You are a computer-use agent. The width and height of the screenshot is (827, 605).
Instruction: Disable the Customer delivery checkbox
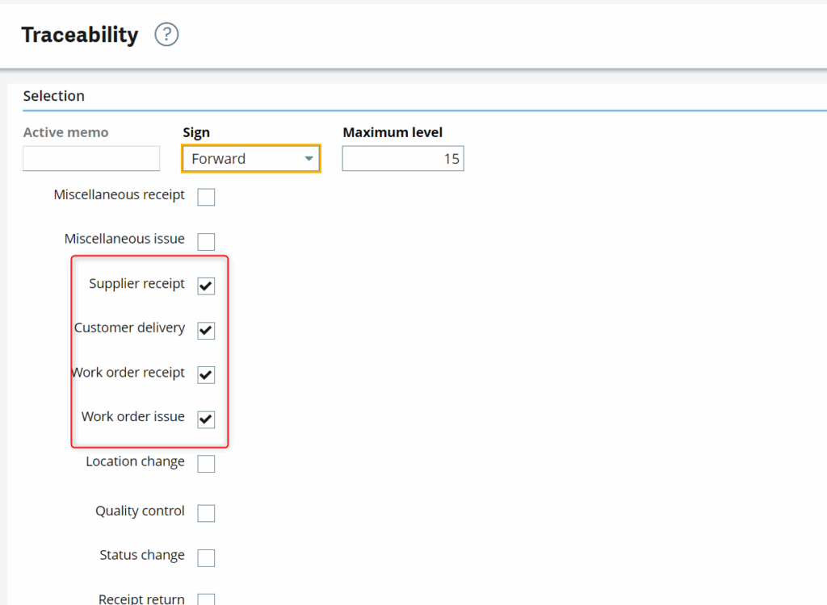click(206, 330)
